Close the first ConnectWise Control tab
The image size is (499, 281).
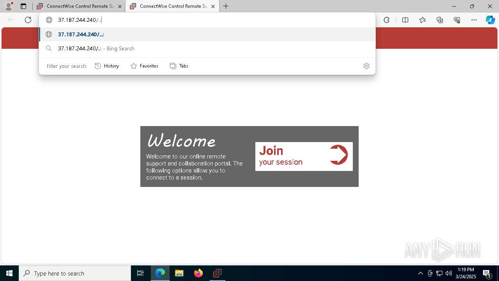click(x=120, y=6)
